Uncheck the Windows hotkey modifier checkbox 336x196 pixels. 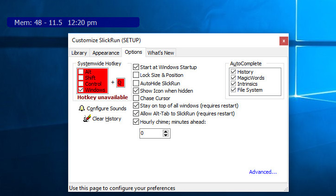click(x=81, y=90)
